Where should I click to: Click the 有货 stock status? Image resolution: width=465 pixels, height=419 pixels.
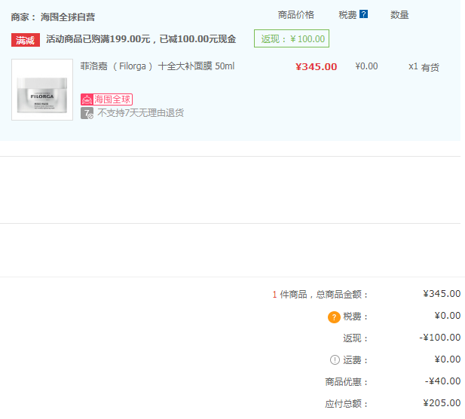(430, 67)
